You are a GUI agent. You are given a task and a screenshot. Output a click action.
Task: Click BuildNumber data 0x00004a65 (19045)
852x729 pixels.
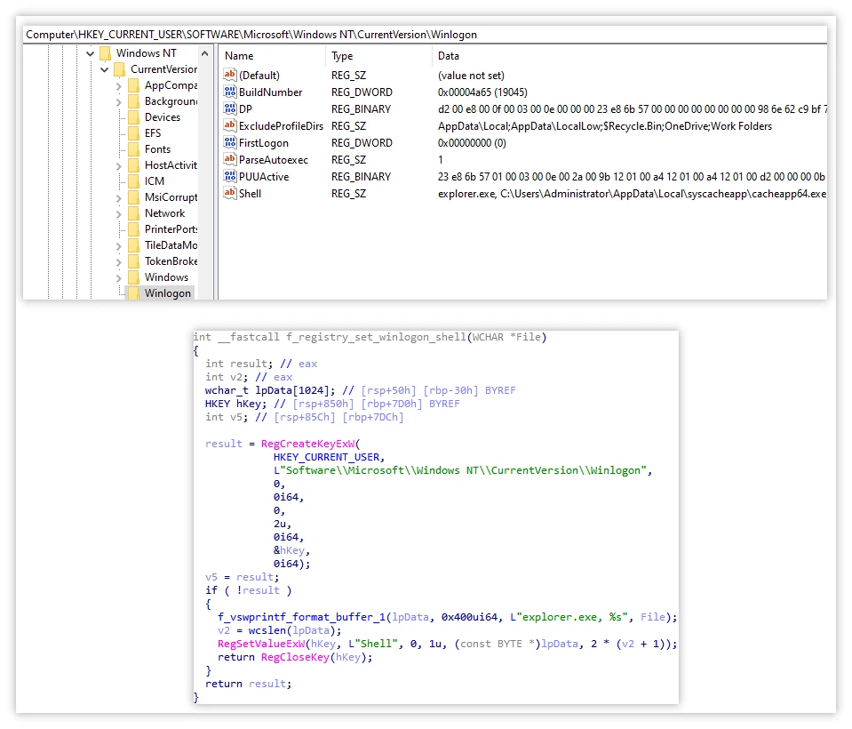(x=482, y=92)
